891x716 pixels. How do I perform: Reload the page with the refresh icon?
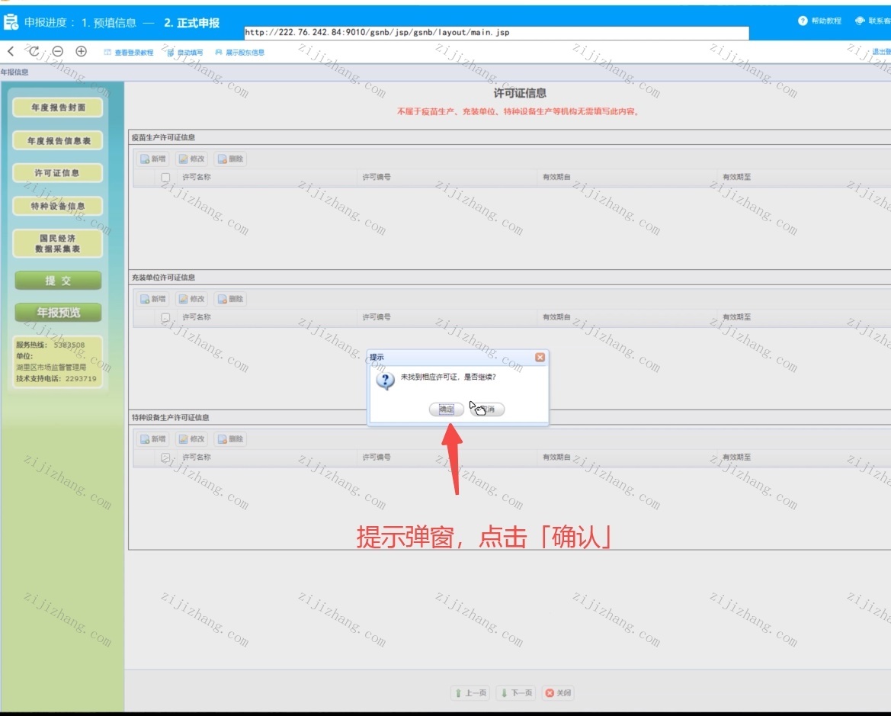pyautogui.click(x=34, y=51)
